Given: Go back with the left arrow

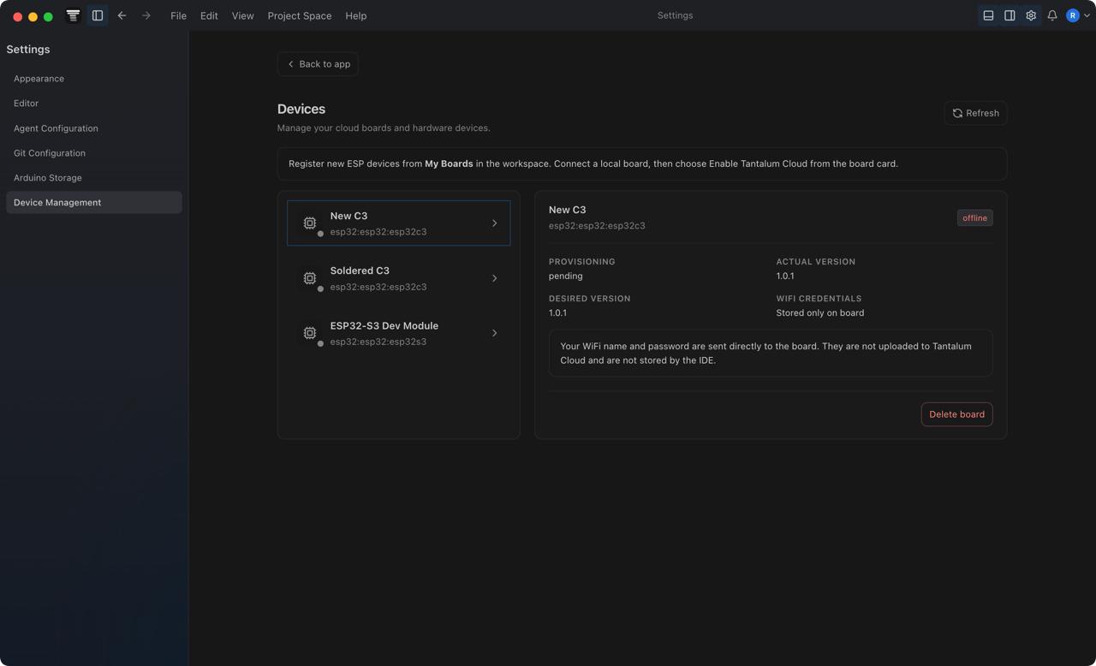Looking at the screenshot, I should pyautogui.click(x=122, y=15).
